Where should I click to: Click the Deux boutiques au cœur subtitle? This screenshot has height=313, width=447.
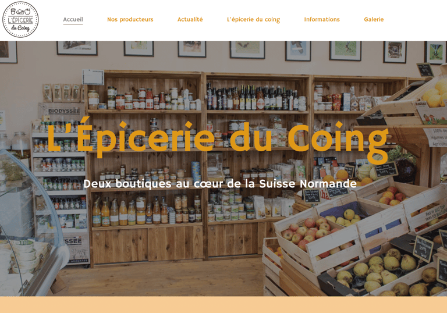220,184
